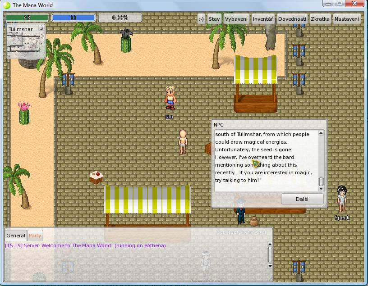Image resolution: width=368 pixels, height=286 pixels.
Task: Open the smiley emote button
Action: (x=201, y=19)
